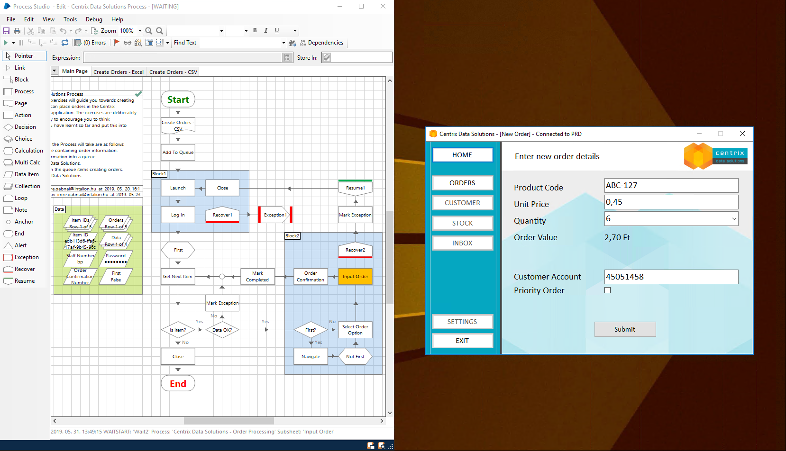The width and height of the screenshot is (786, 451).
Task: Open the STOCK section in Centrix
Action: pyautogui.click(x=462, y=223)
